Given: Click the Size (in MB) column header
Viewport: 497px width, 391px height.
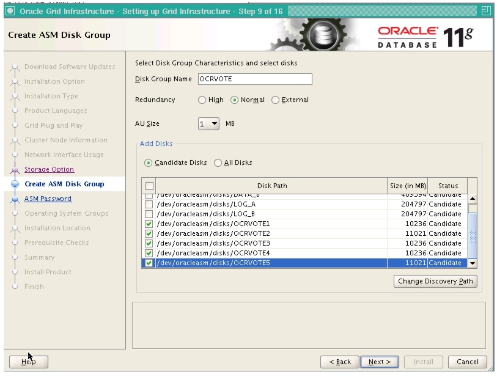Looking at the screenshot, I should (408, 186).
